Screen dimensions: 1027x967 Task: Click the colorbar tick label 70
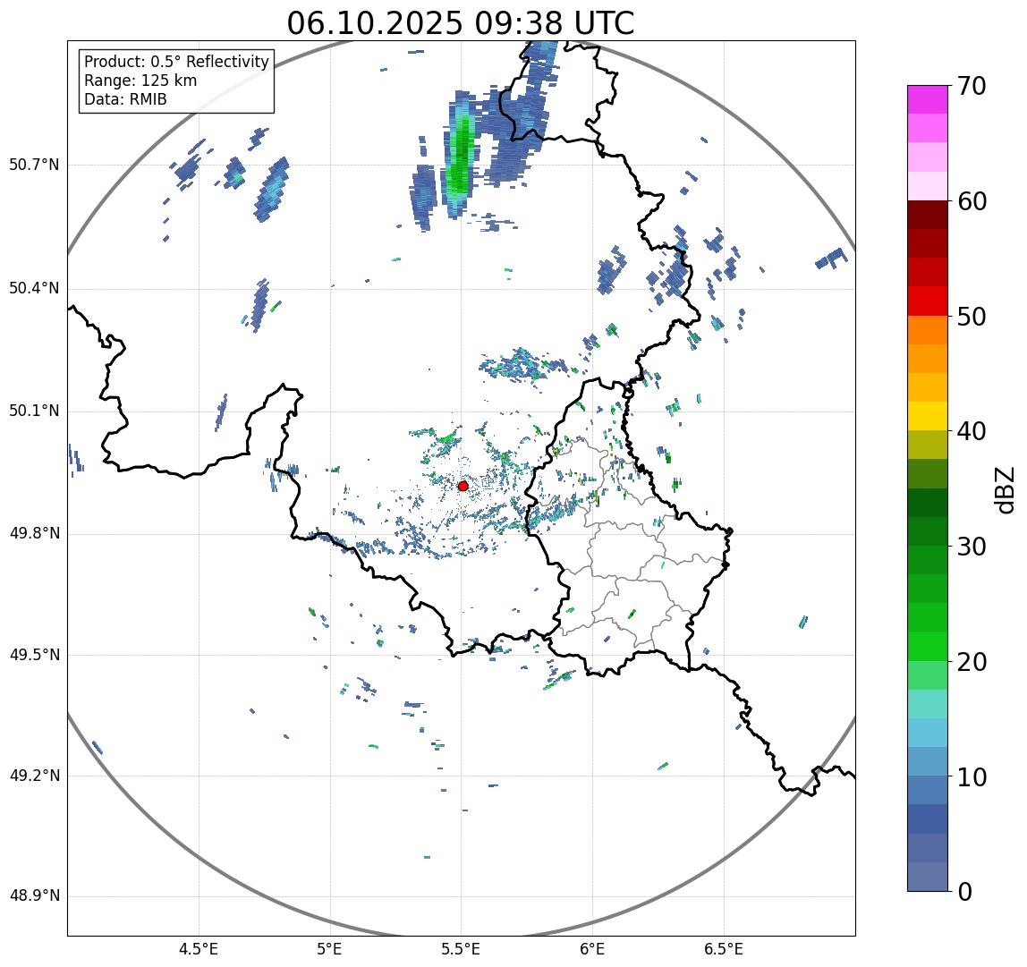click(972, 86)
